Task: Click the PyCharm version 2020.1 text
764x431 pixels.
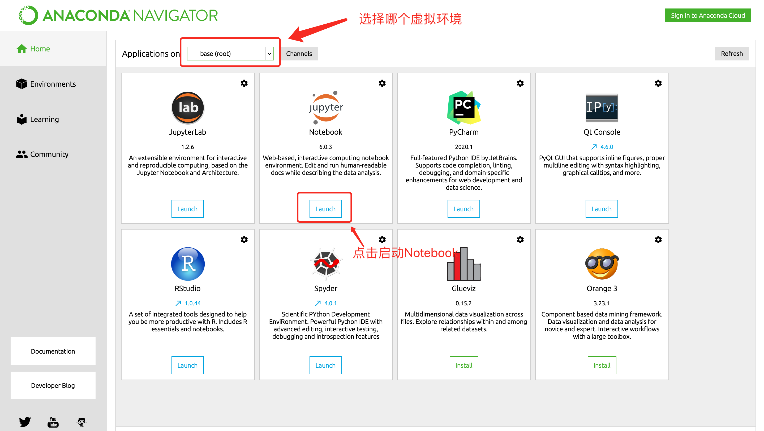Action: coord(464,147)
